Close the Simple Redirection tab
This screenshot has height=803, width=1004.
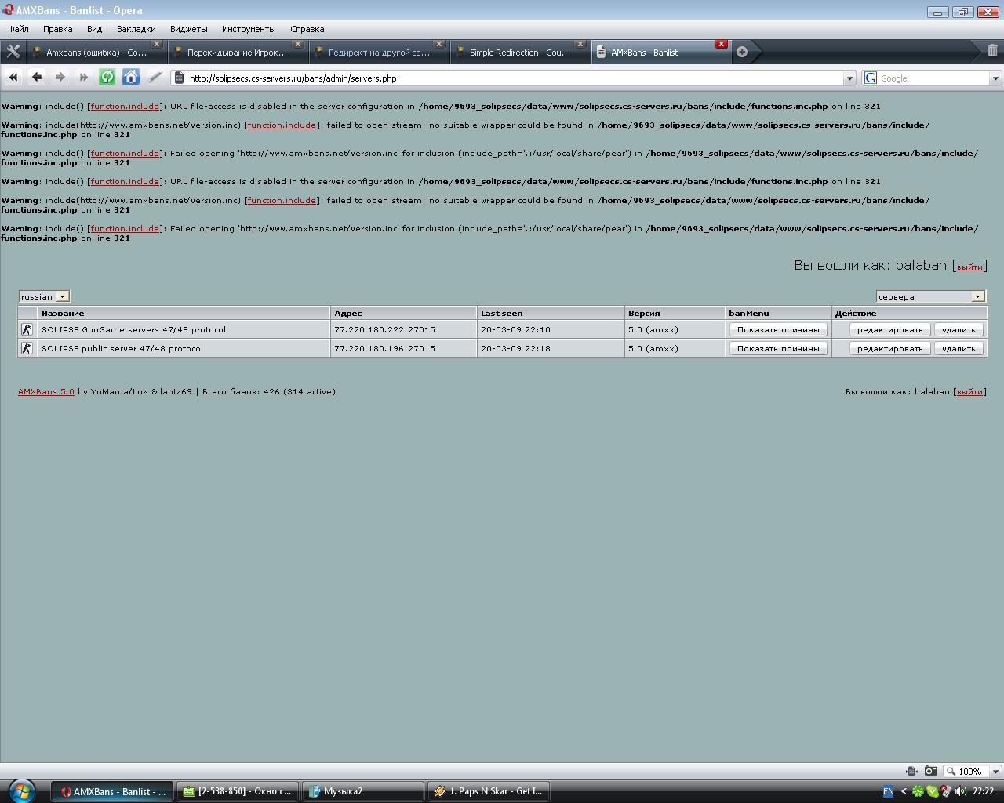click(x=580, y=44)
